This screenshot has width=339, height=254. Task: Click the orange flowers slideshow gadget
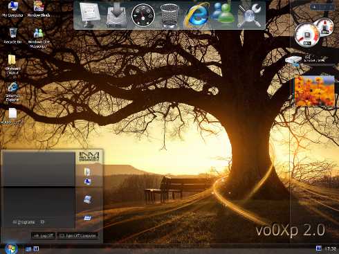pos(315,91)
